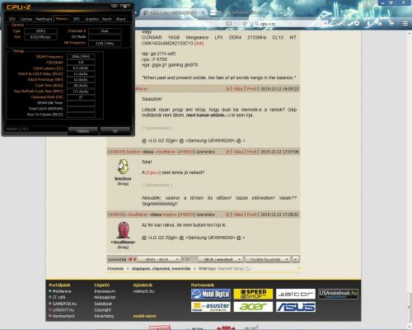Click the Validate button in CPU-Z
Image resolution: width=412 pixels, height=330 pixels.
pos(82,131)
